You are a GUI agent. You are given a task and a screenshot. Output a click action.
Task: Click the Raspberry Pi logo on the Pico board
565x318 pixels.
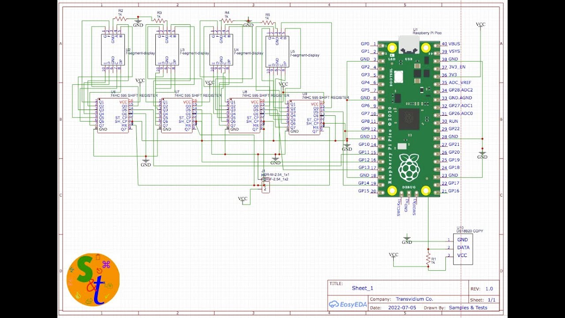pos(410,167)
